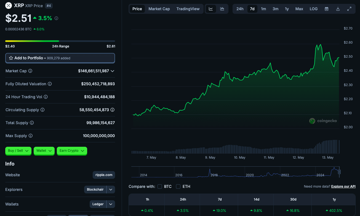Screen dimensions: 360x216
Task: Enable ETH comparison checkbox
Action: [x=178, y=186]
